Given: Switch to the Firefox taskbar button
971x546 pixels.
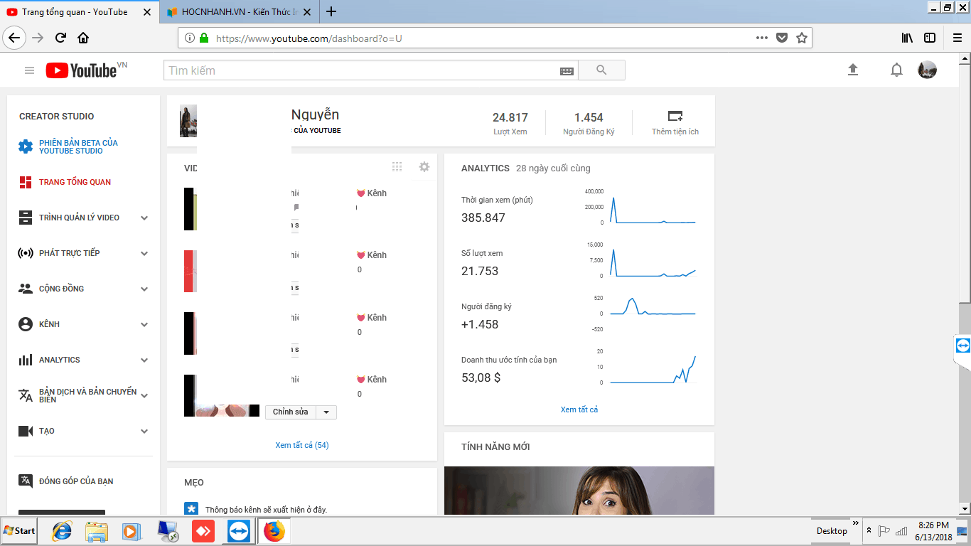Looking at the screenshot, I should coord(274,531).
